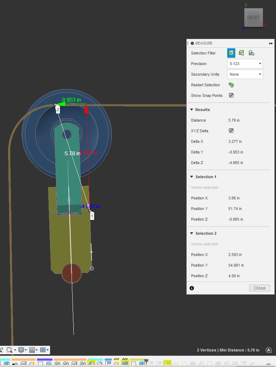Click the purple snap point circle
This screenshot has height=367, width=276.
[92, 268]
